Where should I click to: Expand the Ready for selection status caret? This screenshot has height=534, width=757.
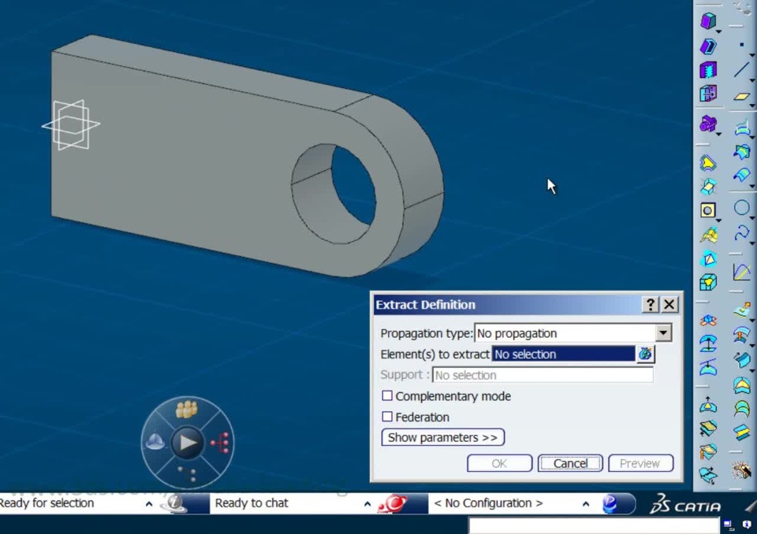(149, 504)
